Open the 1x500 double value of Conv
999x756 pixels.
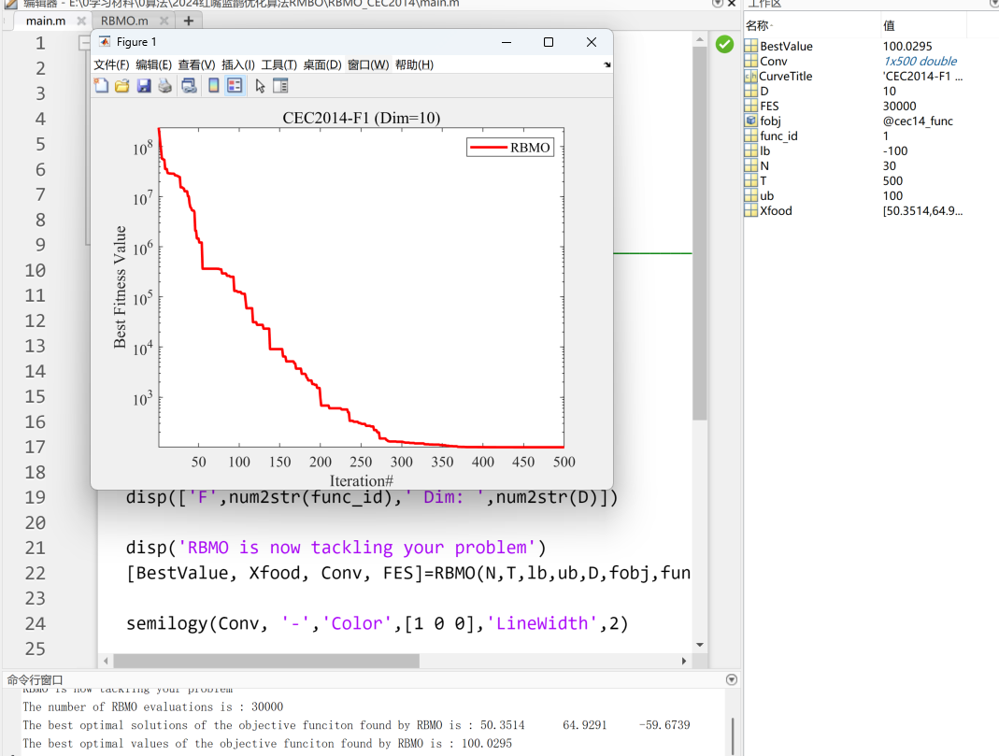click(x=920, y=61)
